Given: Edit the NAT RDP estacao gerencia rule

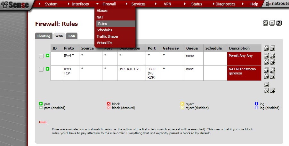Looking at the screenshot, I should (272, 70).
